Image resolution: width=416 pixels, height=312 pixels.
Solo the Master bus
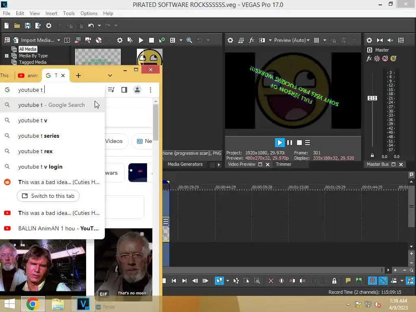point(393,58)
